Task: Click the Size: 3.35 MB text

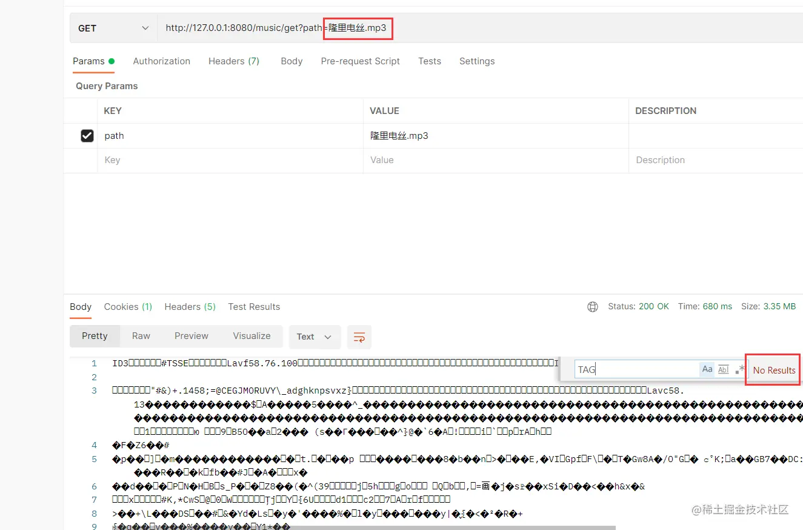Action: point(768,307)
